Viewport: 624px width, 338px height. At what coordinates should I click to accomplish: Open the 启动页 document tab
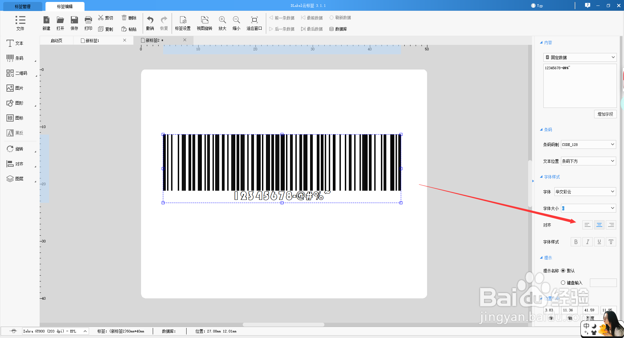(x=57, y=41)
